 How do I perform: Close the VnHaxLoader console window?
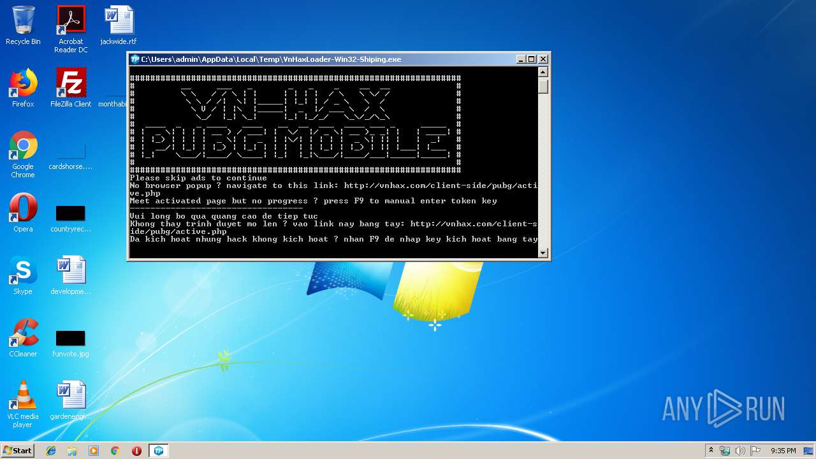543,59
